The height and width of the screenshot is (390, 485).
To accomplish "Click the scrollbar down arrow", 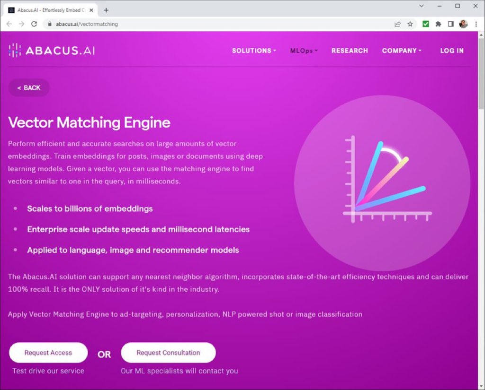I will [481, 386].
